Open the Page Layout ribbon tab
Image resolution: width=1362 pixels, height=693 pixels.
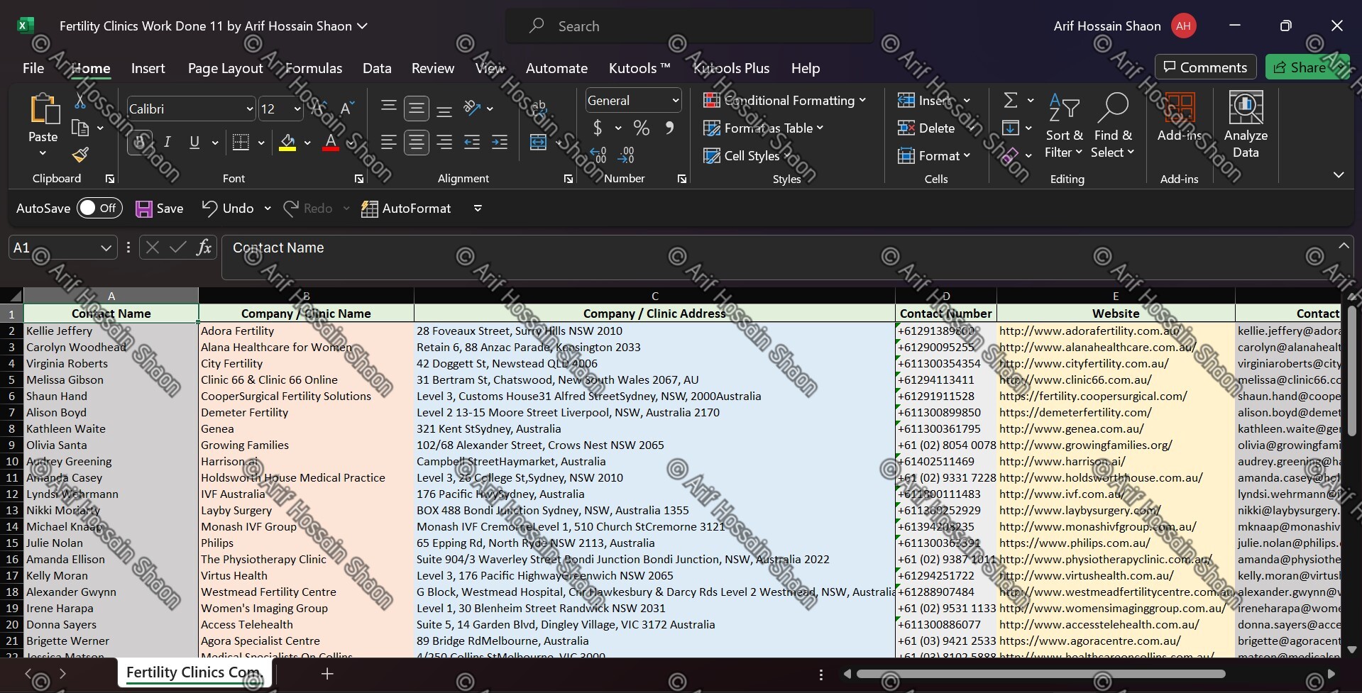tap(225, 68)
